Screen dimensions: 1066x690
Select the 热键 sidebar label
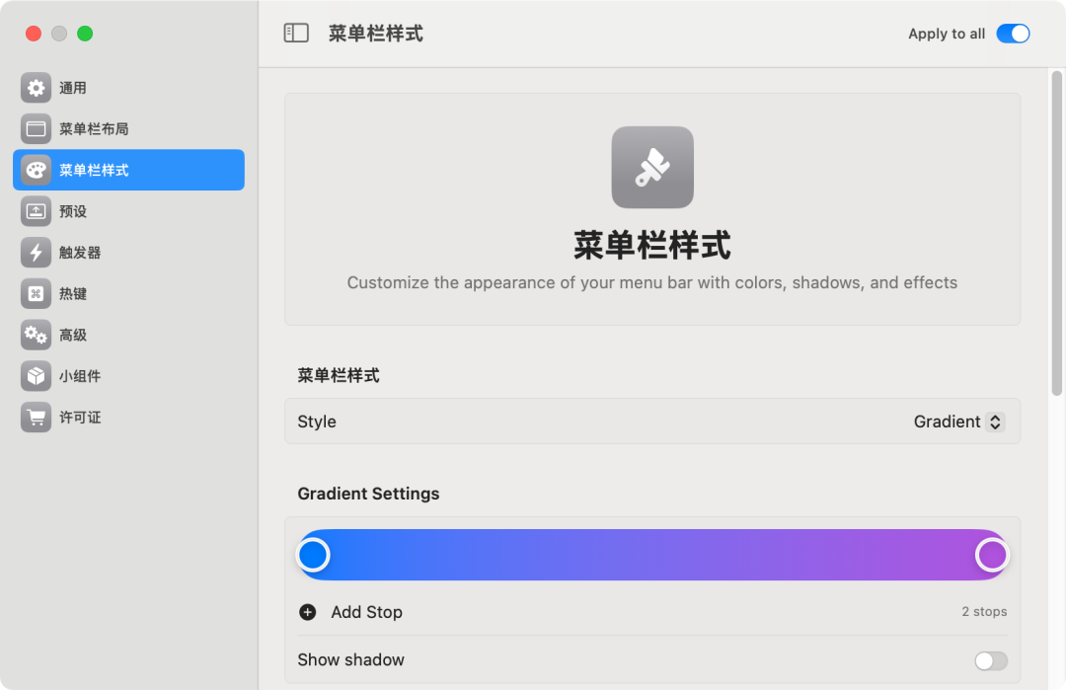[x=73, y=294]
